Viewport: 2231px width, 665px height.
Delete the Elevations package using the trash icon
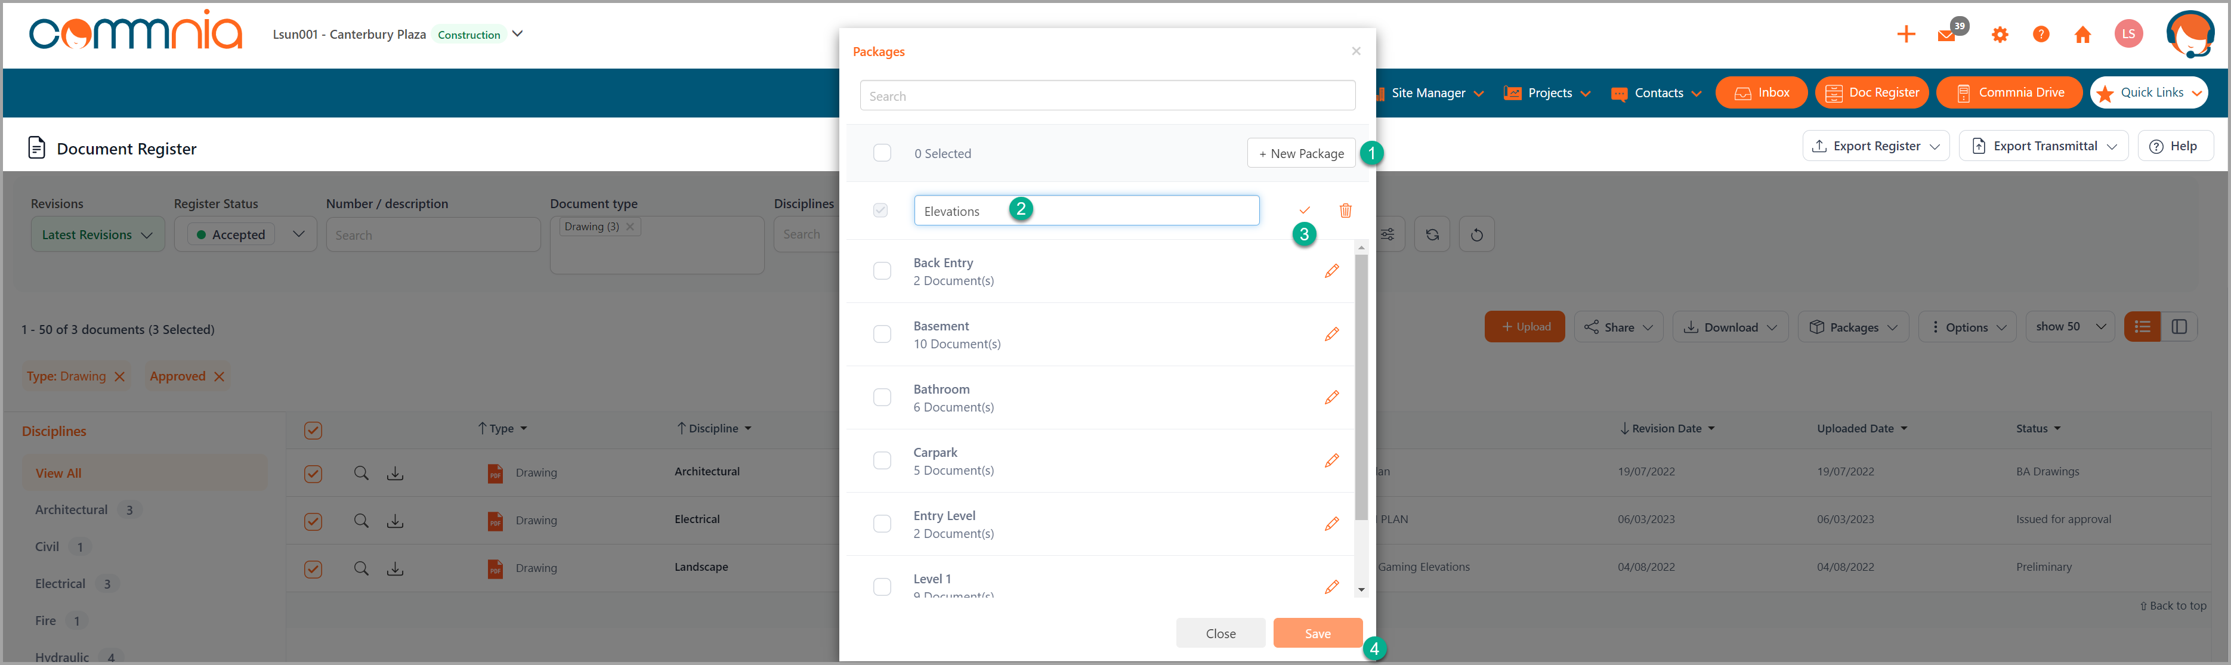click(1345, 211)
